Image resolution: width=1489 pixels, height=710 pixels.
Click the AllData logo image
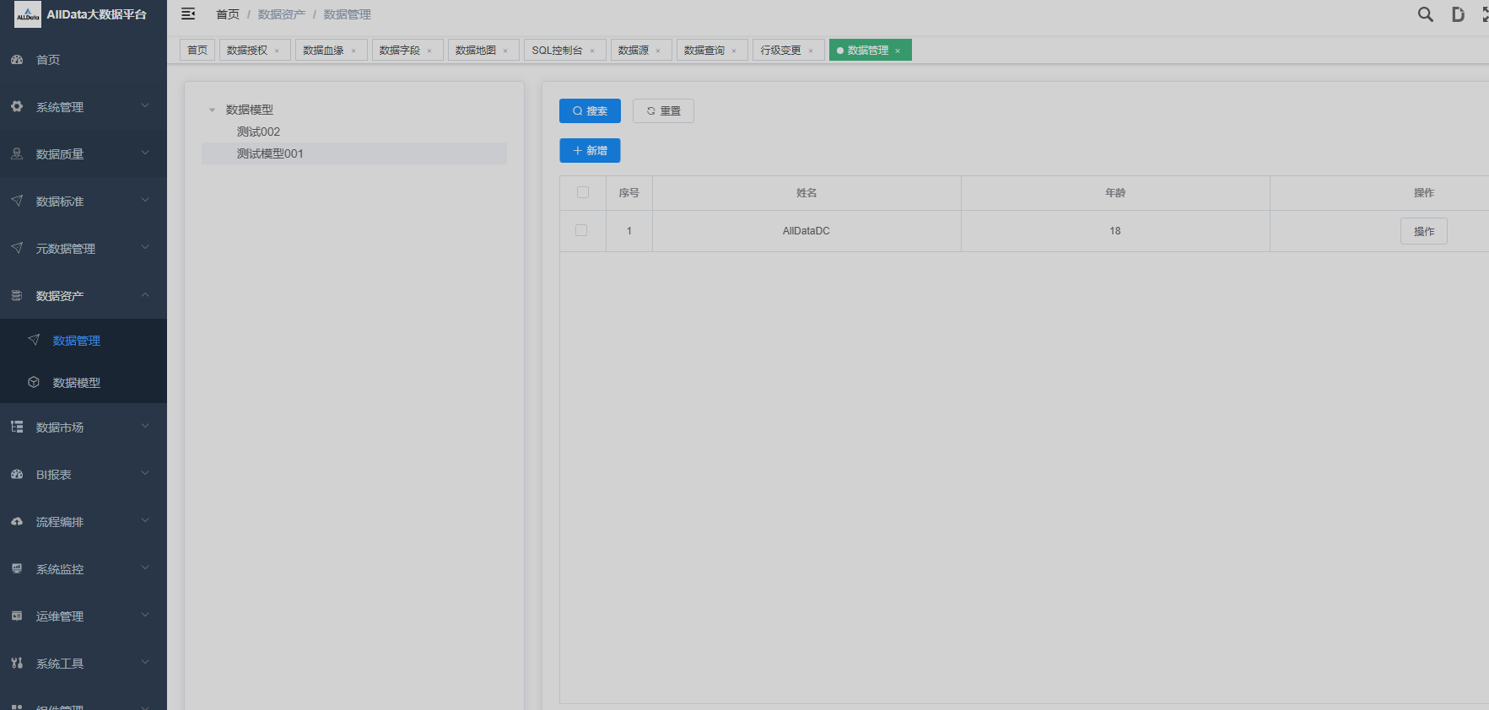click(28, 14)
